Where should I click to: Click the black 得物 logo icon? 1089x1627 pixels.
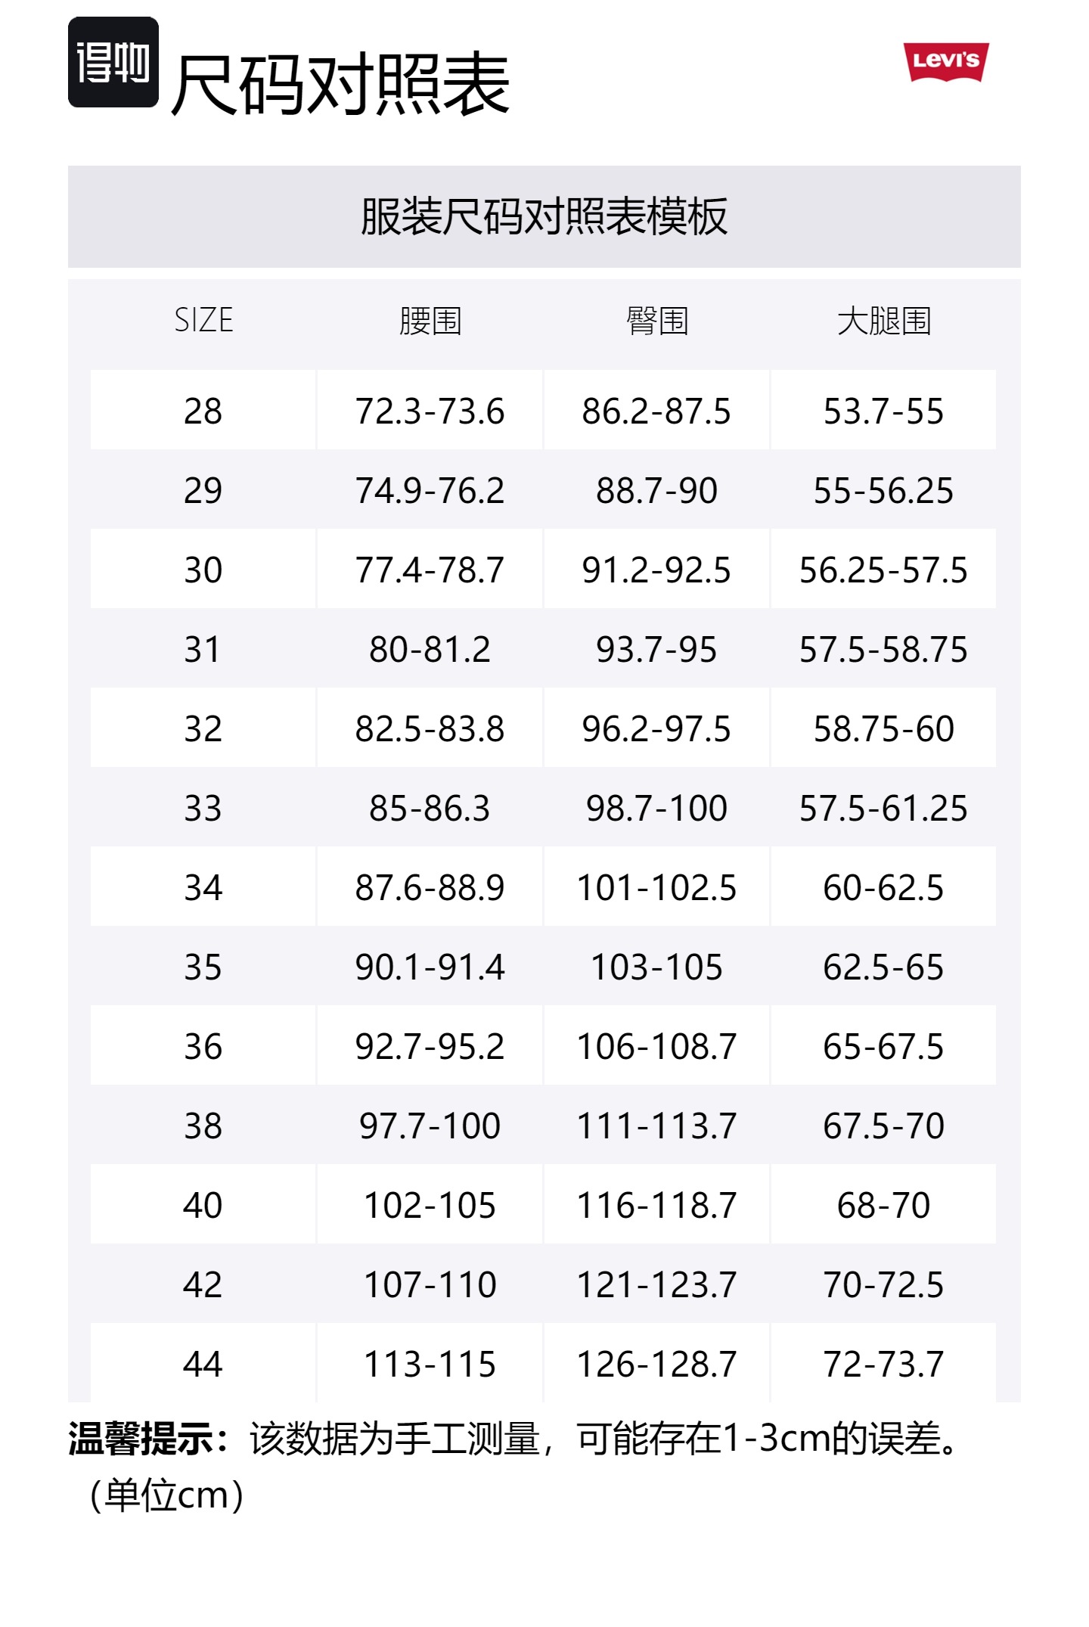coord(113,62)
